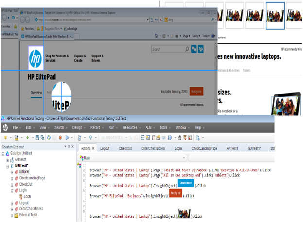Click the first blue icon next to HP Search
303x225 pixels.
[194, 49]
